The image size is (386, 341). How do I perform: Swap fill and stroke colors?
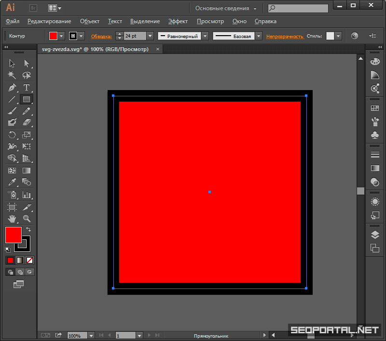[x=28, y=229]
